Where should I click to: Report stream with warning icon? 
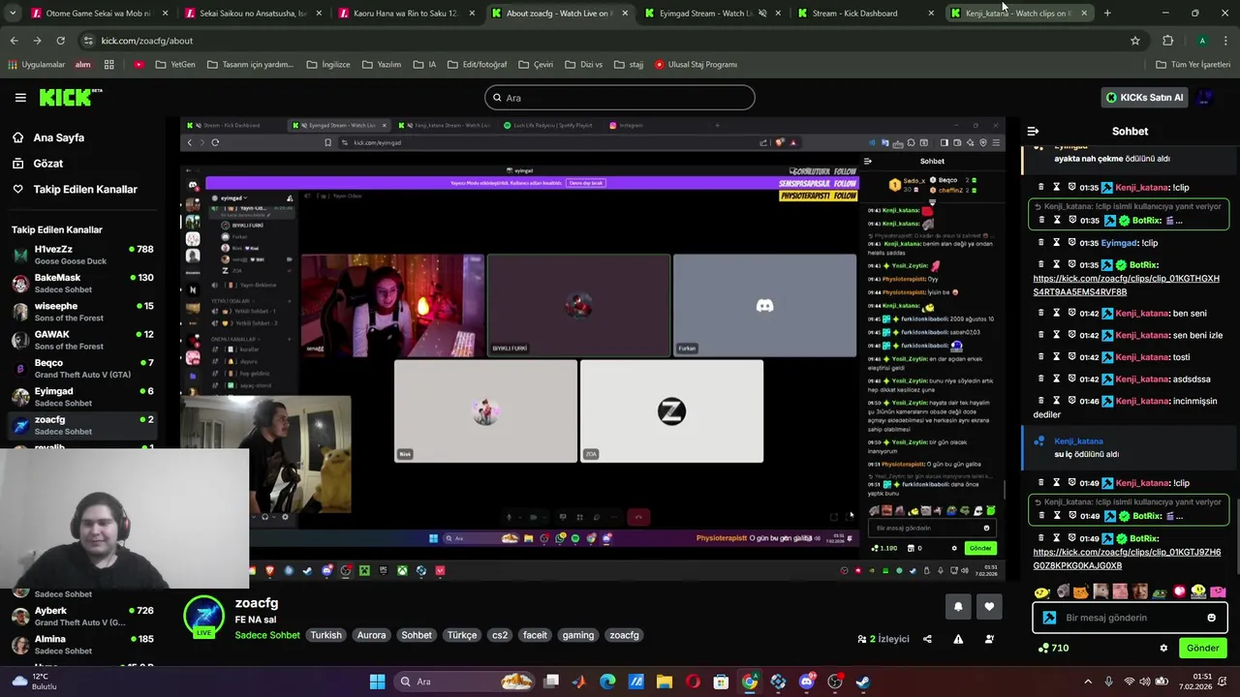coord(958,639)
